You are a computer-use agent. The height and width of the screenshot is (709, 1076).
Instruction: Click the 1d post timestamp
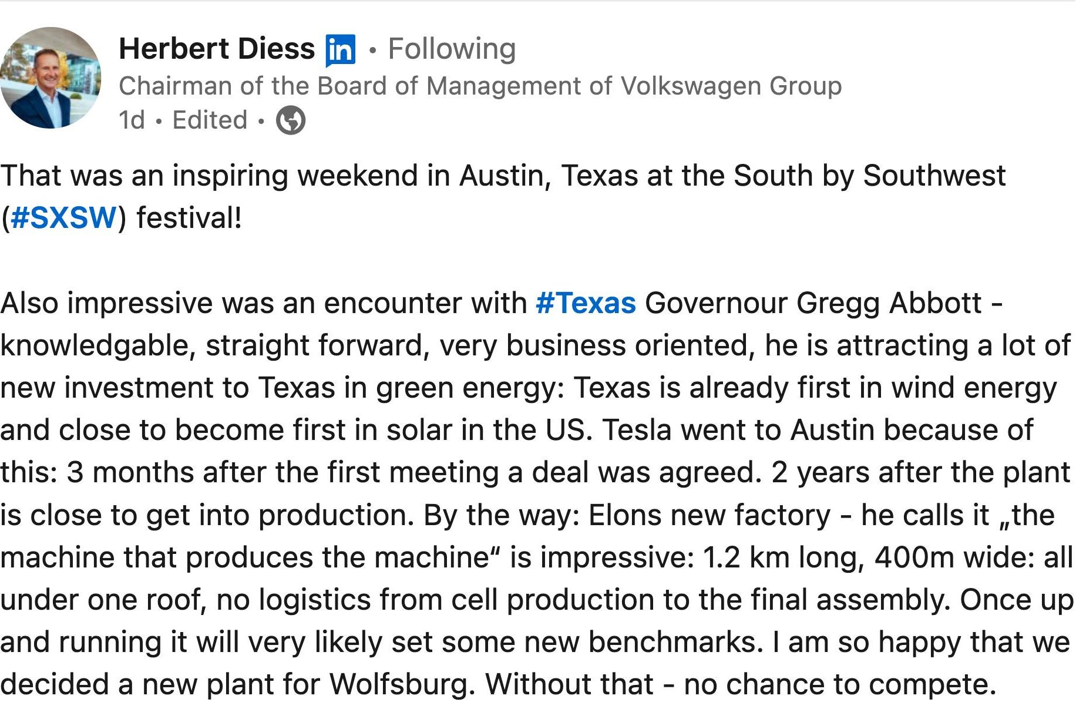[x=132, y=120]
